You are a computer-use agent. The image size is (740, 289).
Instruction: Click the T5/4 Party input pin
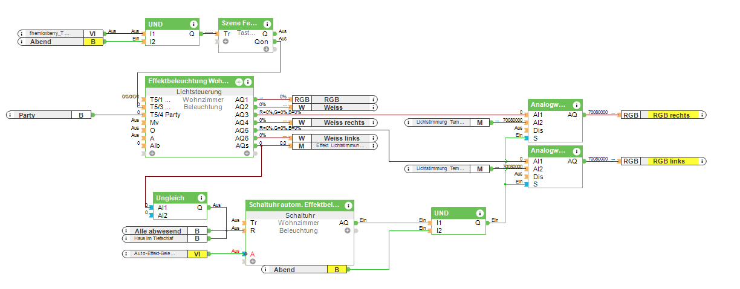pos(165,115)
